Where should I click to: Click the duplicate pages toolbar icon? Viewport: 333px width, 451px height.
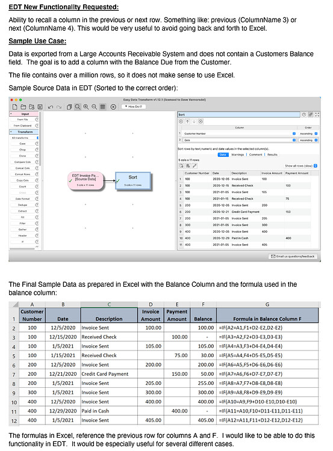(69, 106)
